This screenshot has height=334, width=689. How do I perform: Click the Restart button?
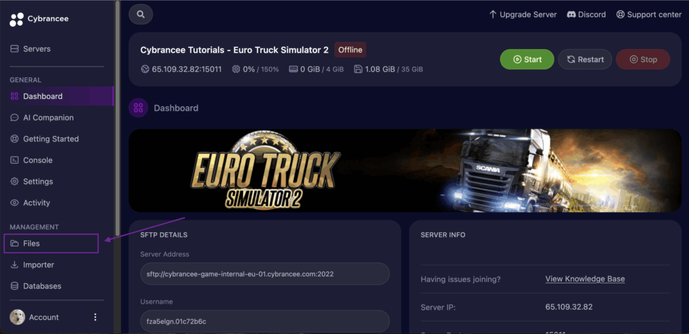click(585, 59)
